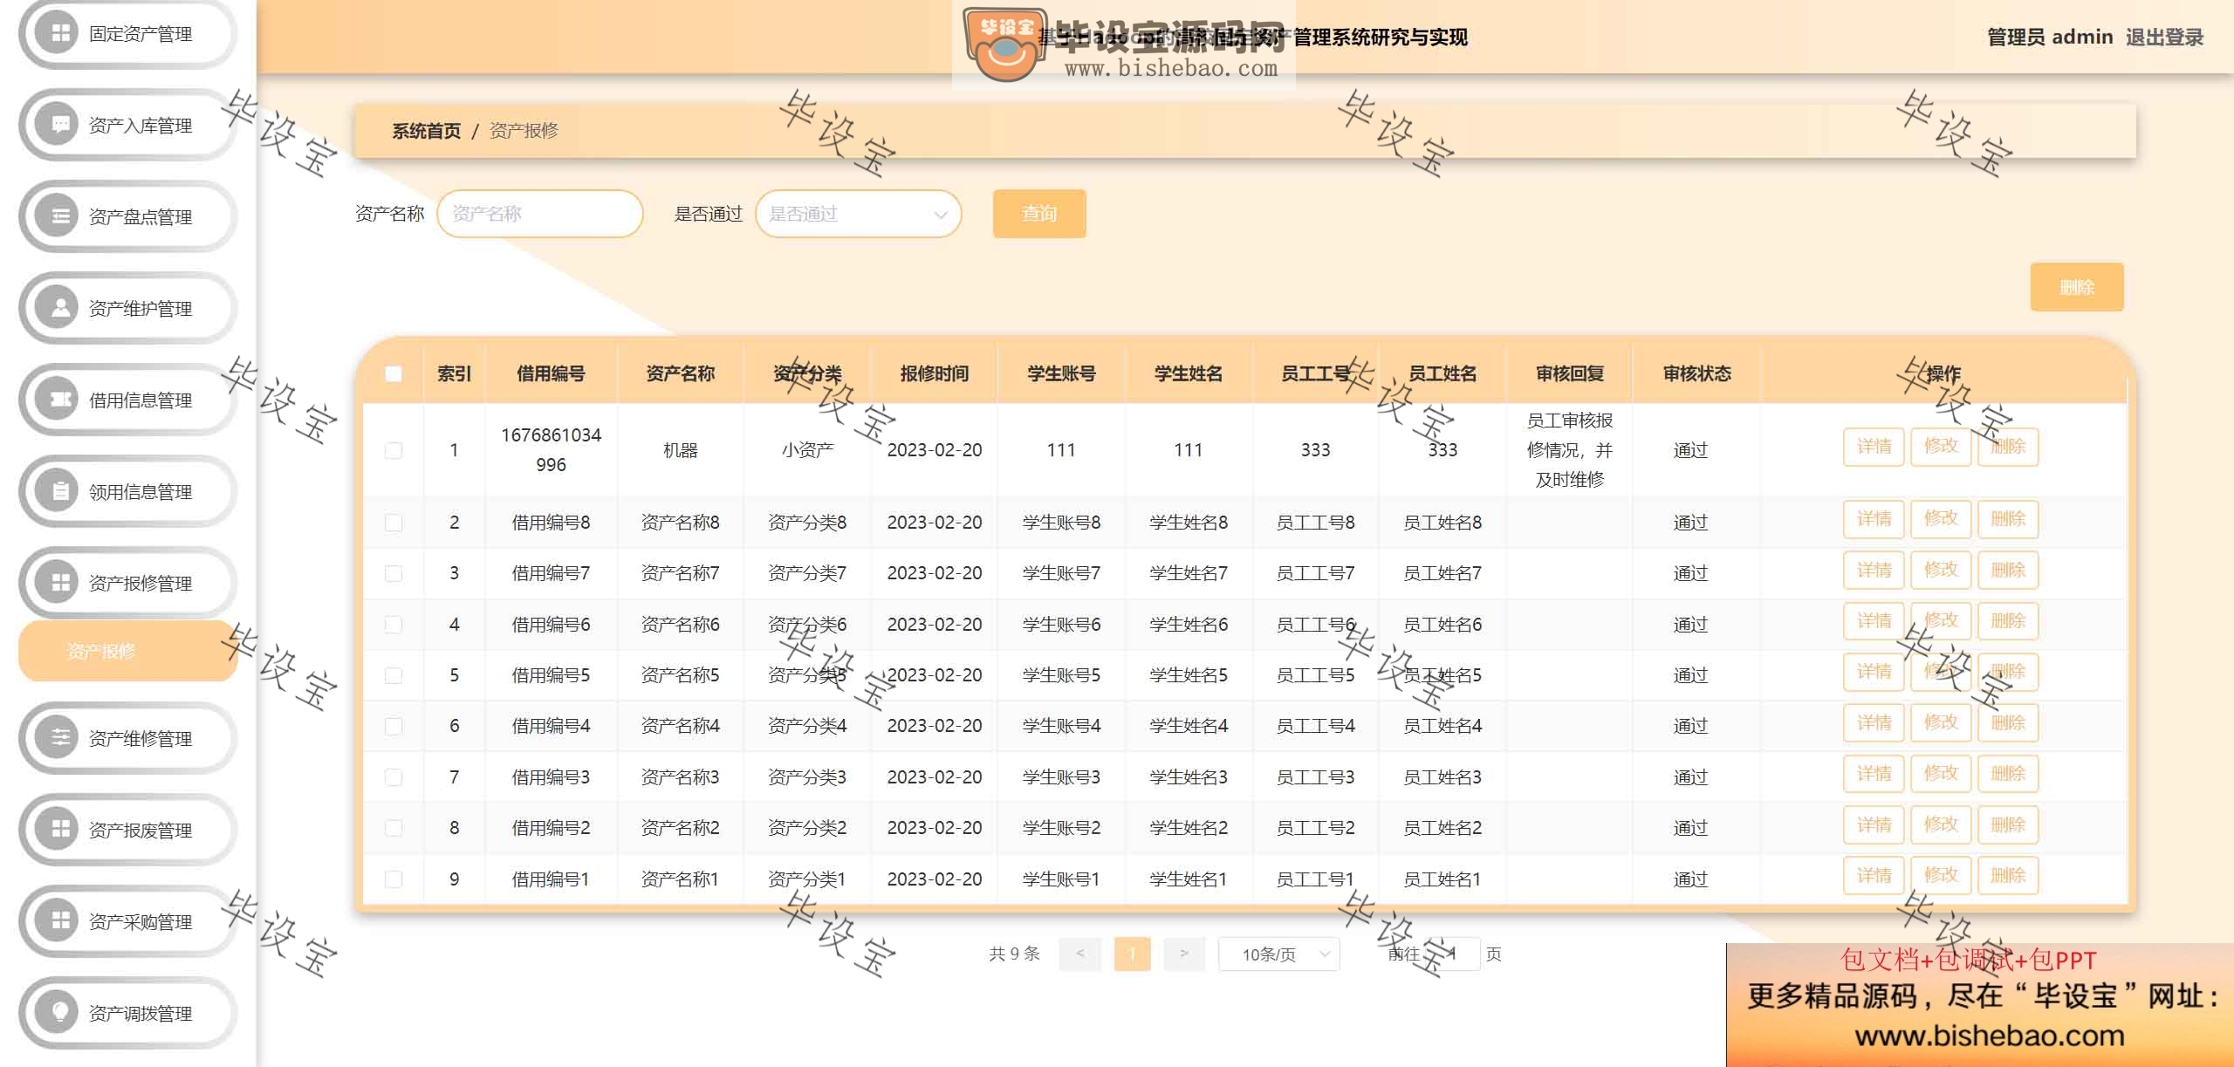The width and height of the screenshot is (2234, 1067).
Task: Click 修改 for the 借用编号4 row
Action: click(1941, 722)
